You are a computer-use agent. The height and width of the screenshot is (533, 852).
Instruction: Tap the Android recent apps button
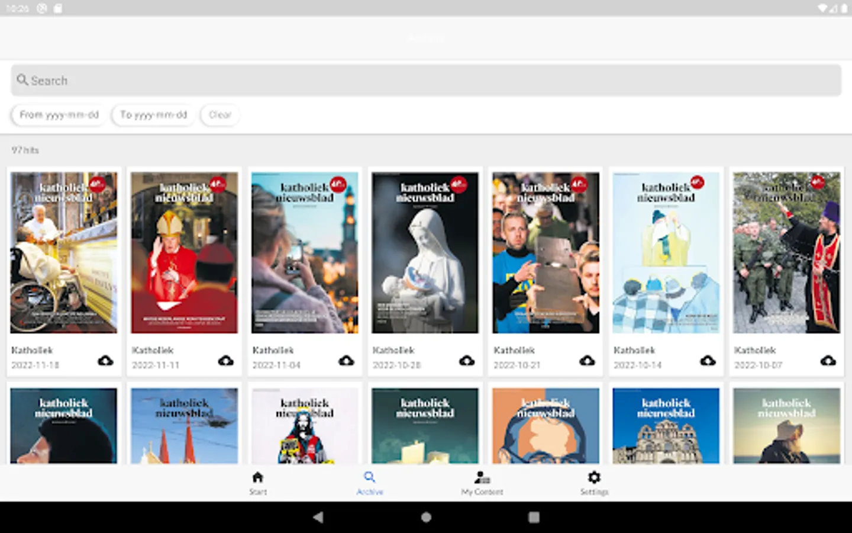(x=534, y=517)
